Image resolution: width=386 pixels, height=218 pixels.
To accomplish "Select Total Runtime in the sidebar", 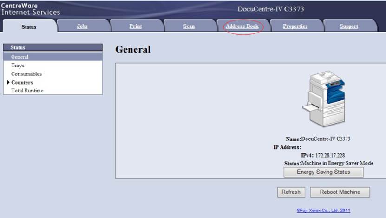I will tap(27, 91).
